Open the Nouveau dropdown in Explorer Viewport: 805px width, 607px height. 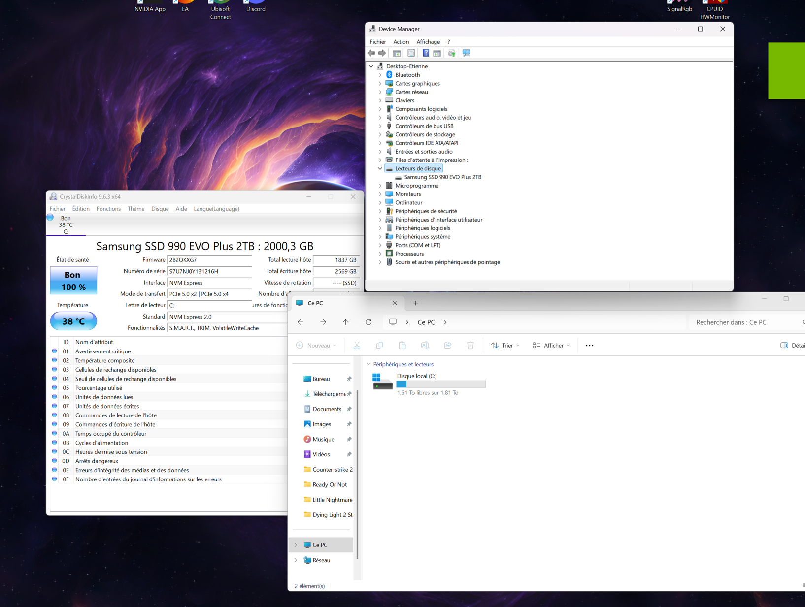316,346
